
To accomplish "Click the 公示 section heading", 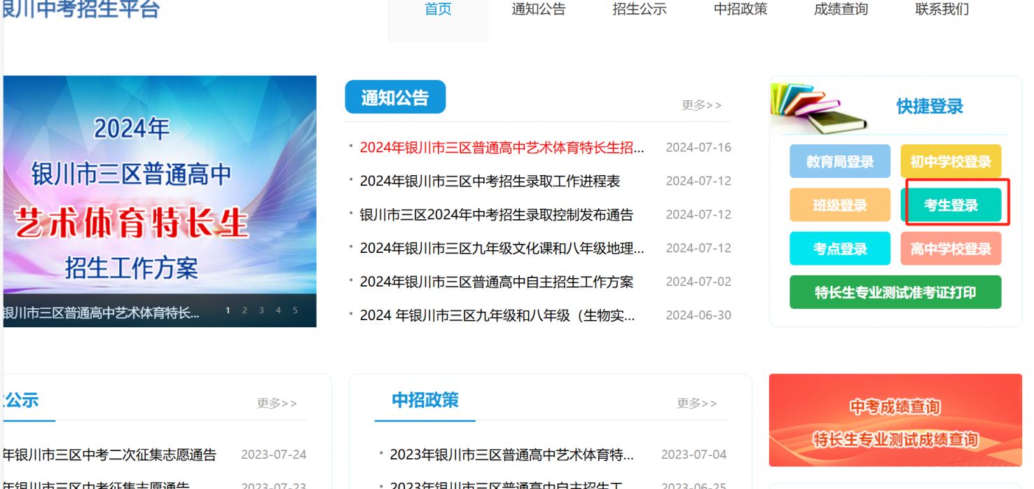I will coord(21,400).
